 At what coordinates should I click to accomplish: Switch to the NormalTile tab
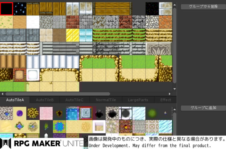pyautogui.click(x=106, y=100)
